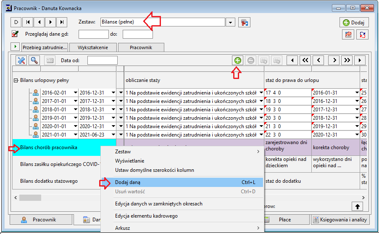This screenshot has width=379, height=234.
Task: Click the black up-arrow button at bottom right
Action: 357,206
